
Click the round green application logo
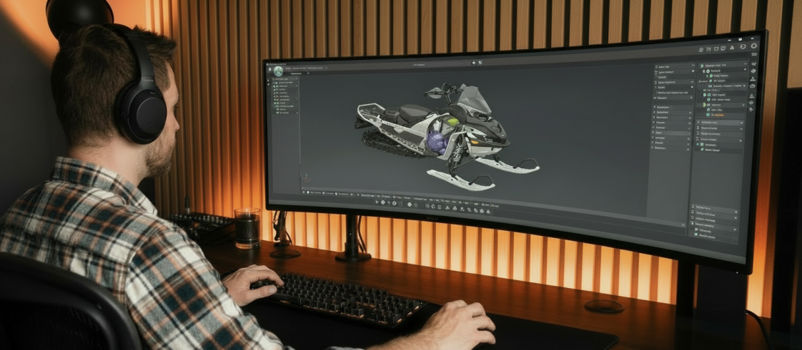click(278, 71)
